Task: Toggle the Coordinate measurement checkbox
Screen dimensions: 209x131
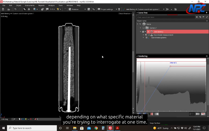Action: click(149, 35)
